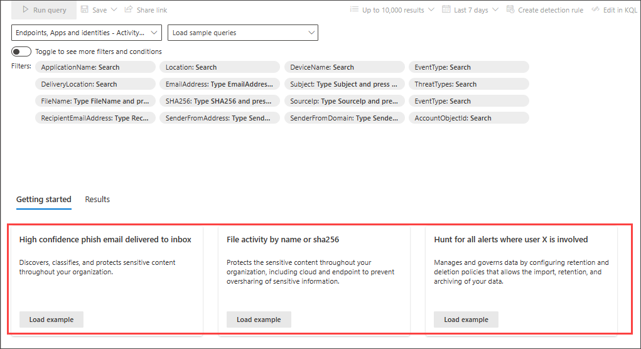The image size is (641, 349).
Task: Click the 'Filters:' label
Action: click(21, 66)
